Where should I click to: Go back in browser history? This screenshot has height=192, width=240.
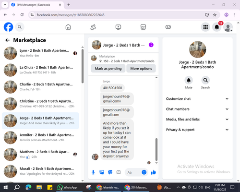click(x=5, y=15)
